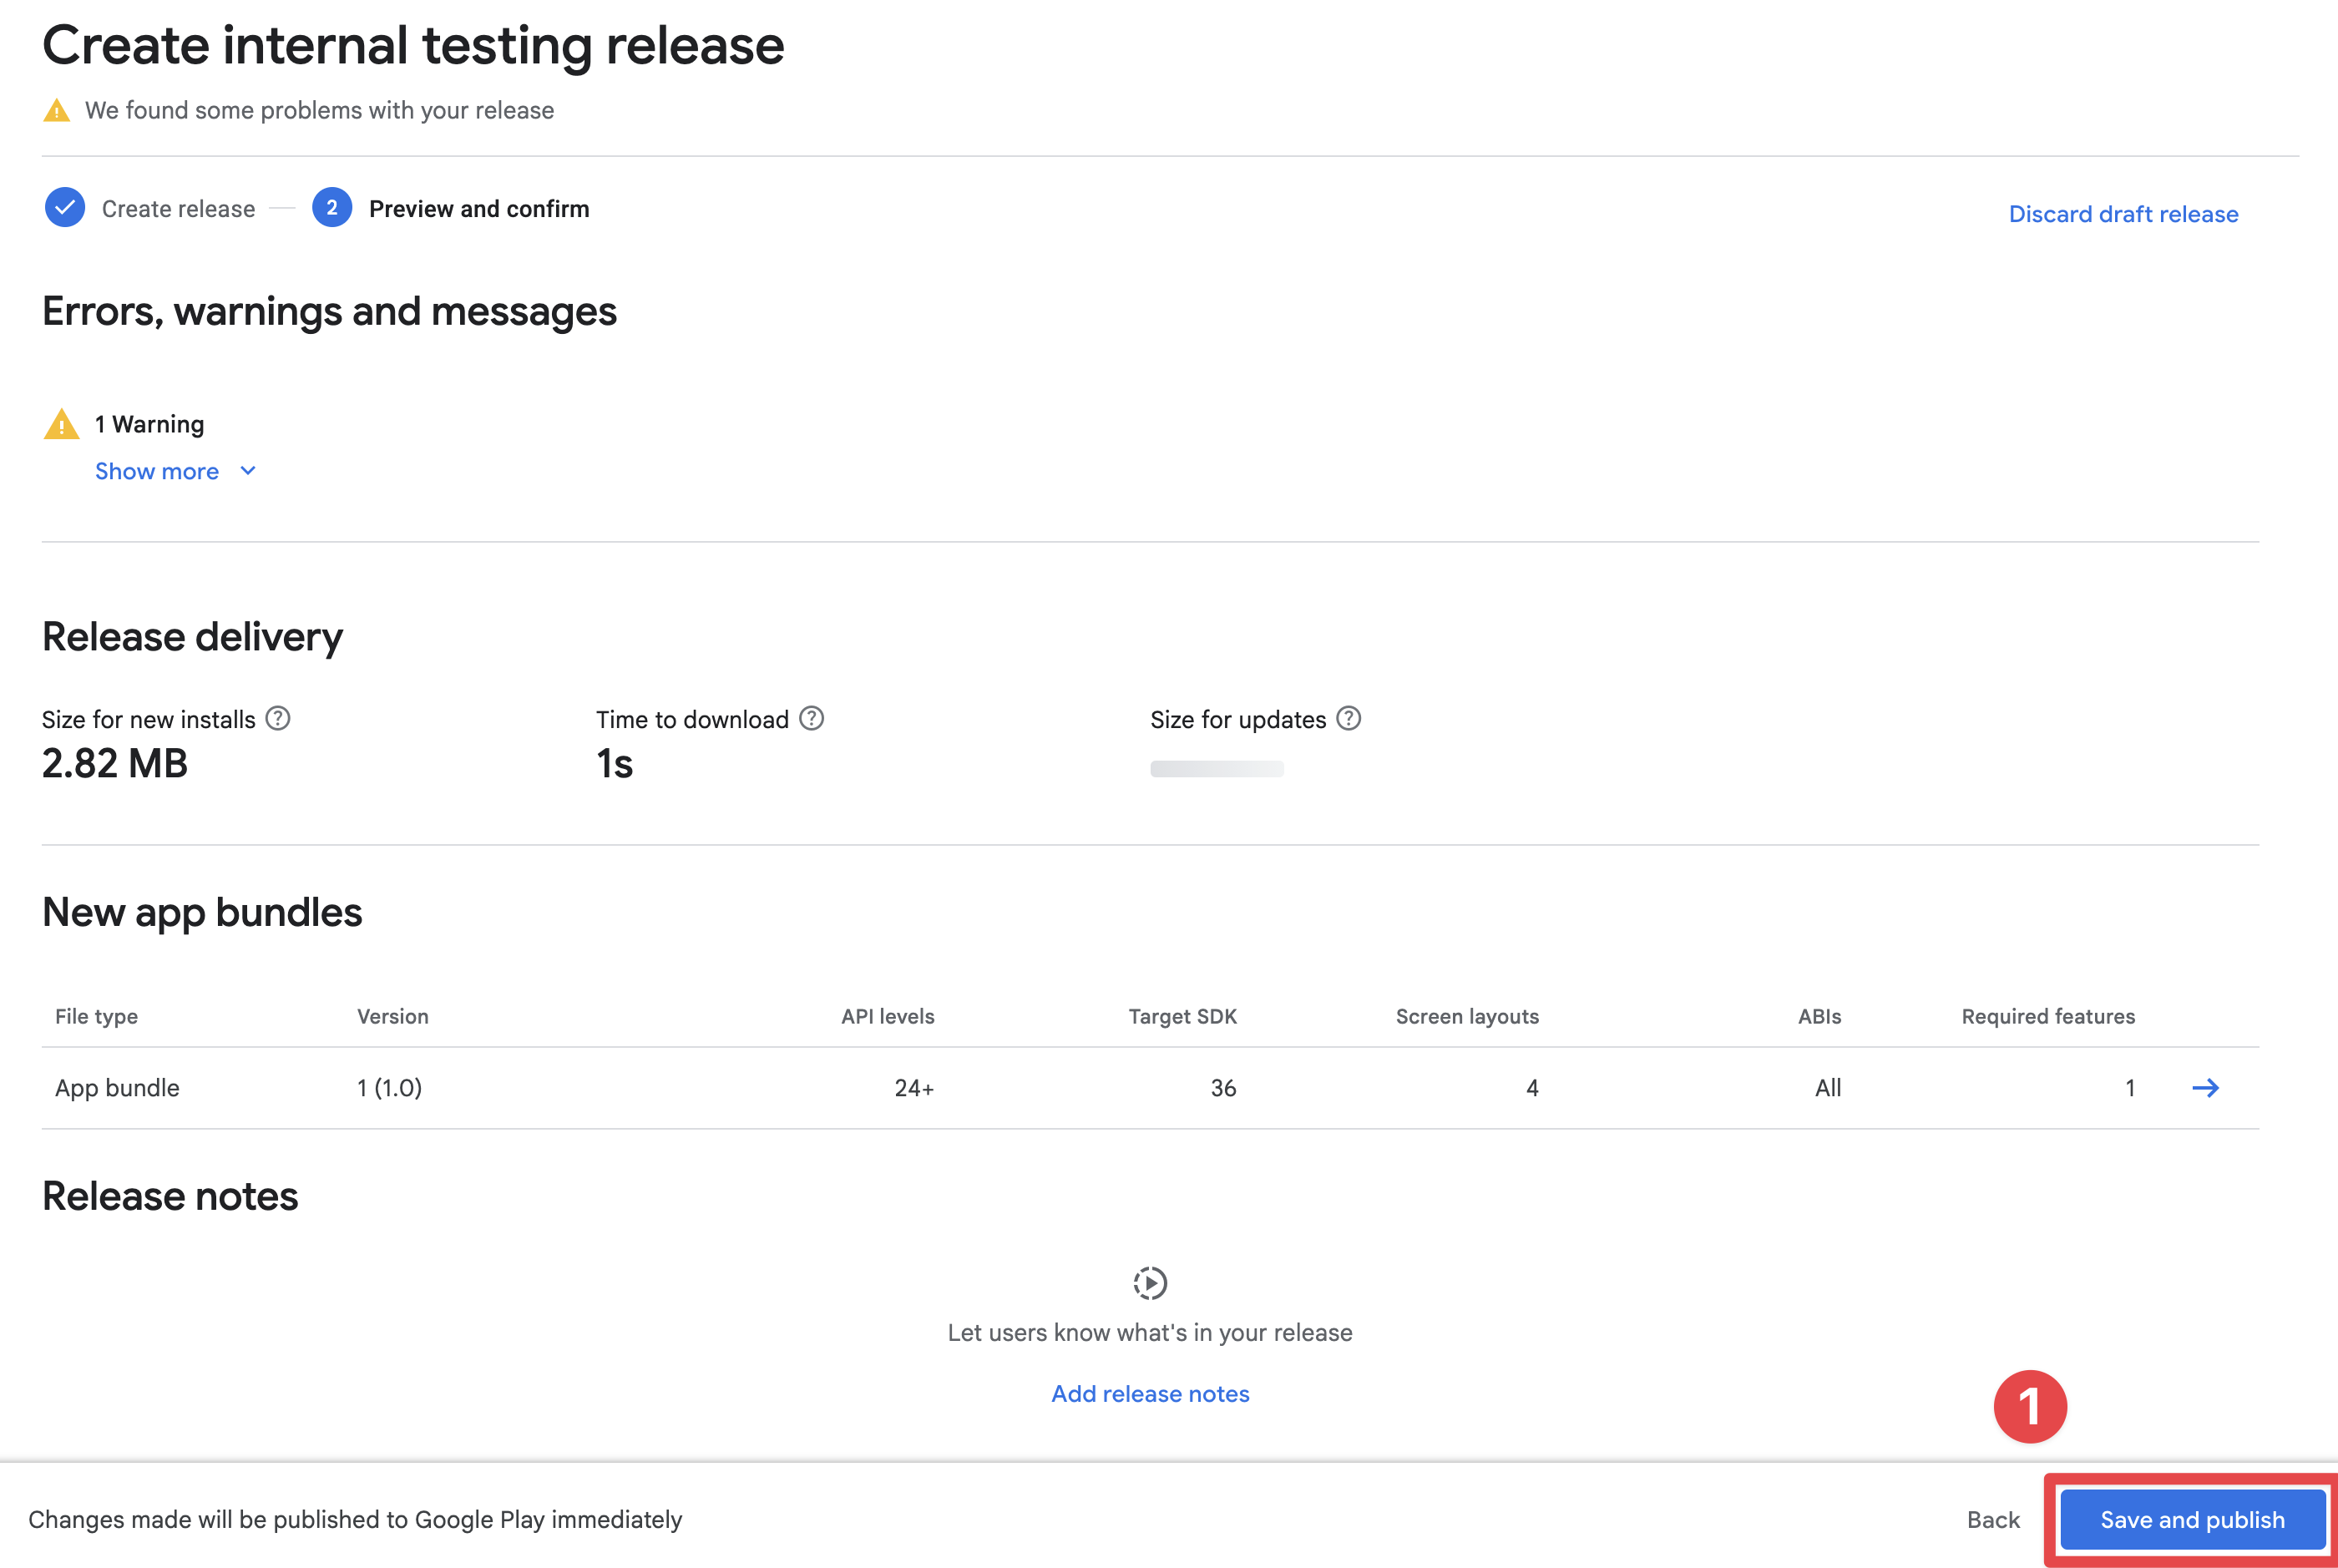Expand Show more under the warning
The width and height of the screenshot is (2338, 1568).
157,470
